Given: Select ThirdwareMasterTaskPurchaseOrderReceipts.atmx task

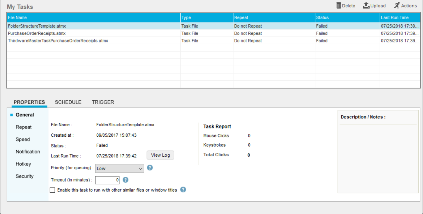Looking at the screenshot, I should click(58, 41).
